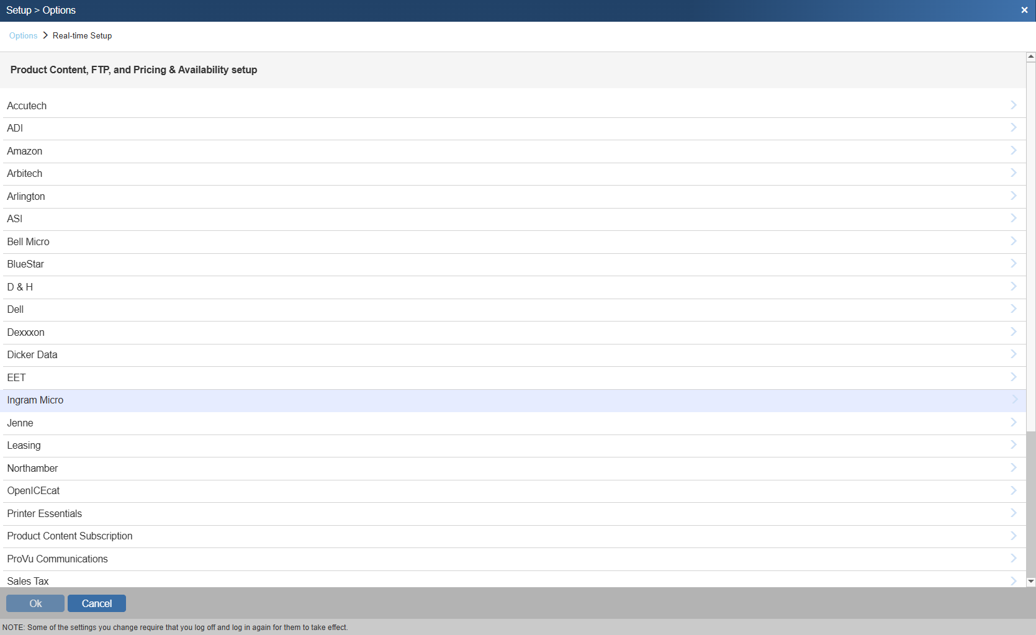
Task: Choose ProVu Communications in the list
Action: [x=57, y=559]
